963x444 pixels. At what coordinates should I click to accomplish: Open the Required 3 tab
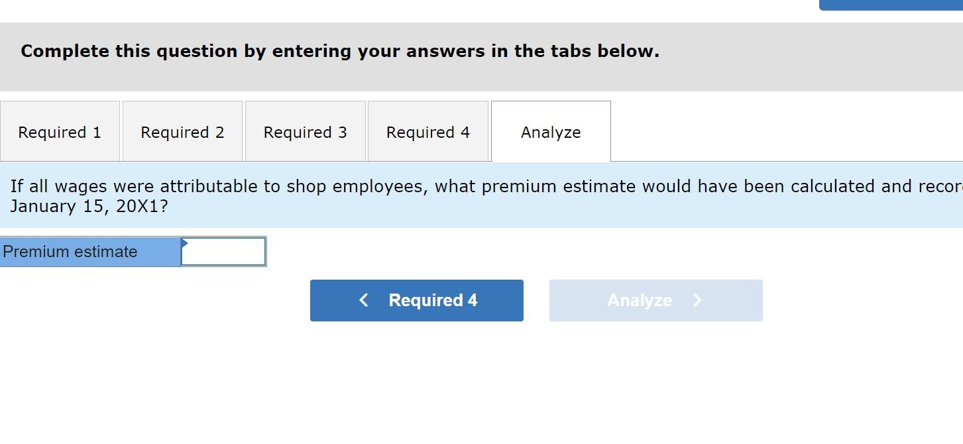click(305, 132)
